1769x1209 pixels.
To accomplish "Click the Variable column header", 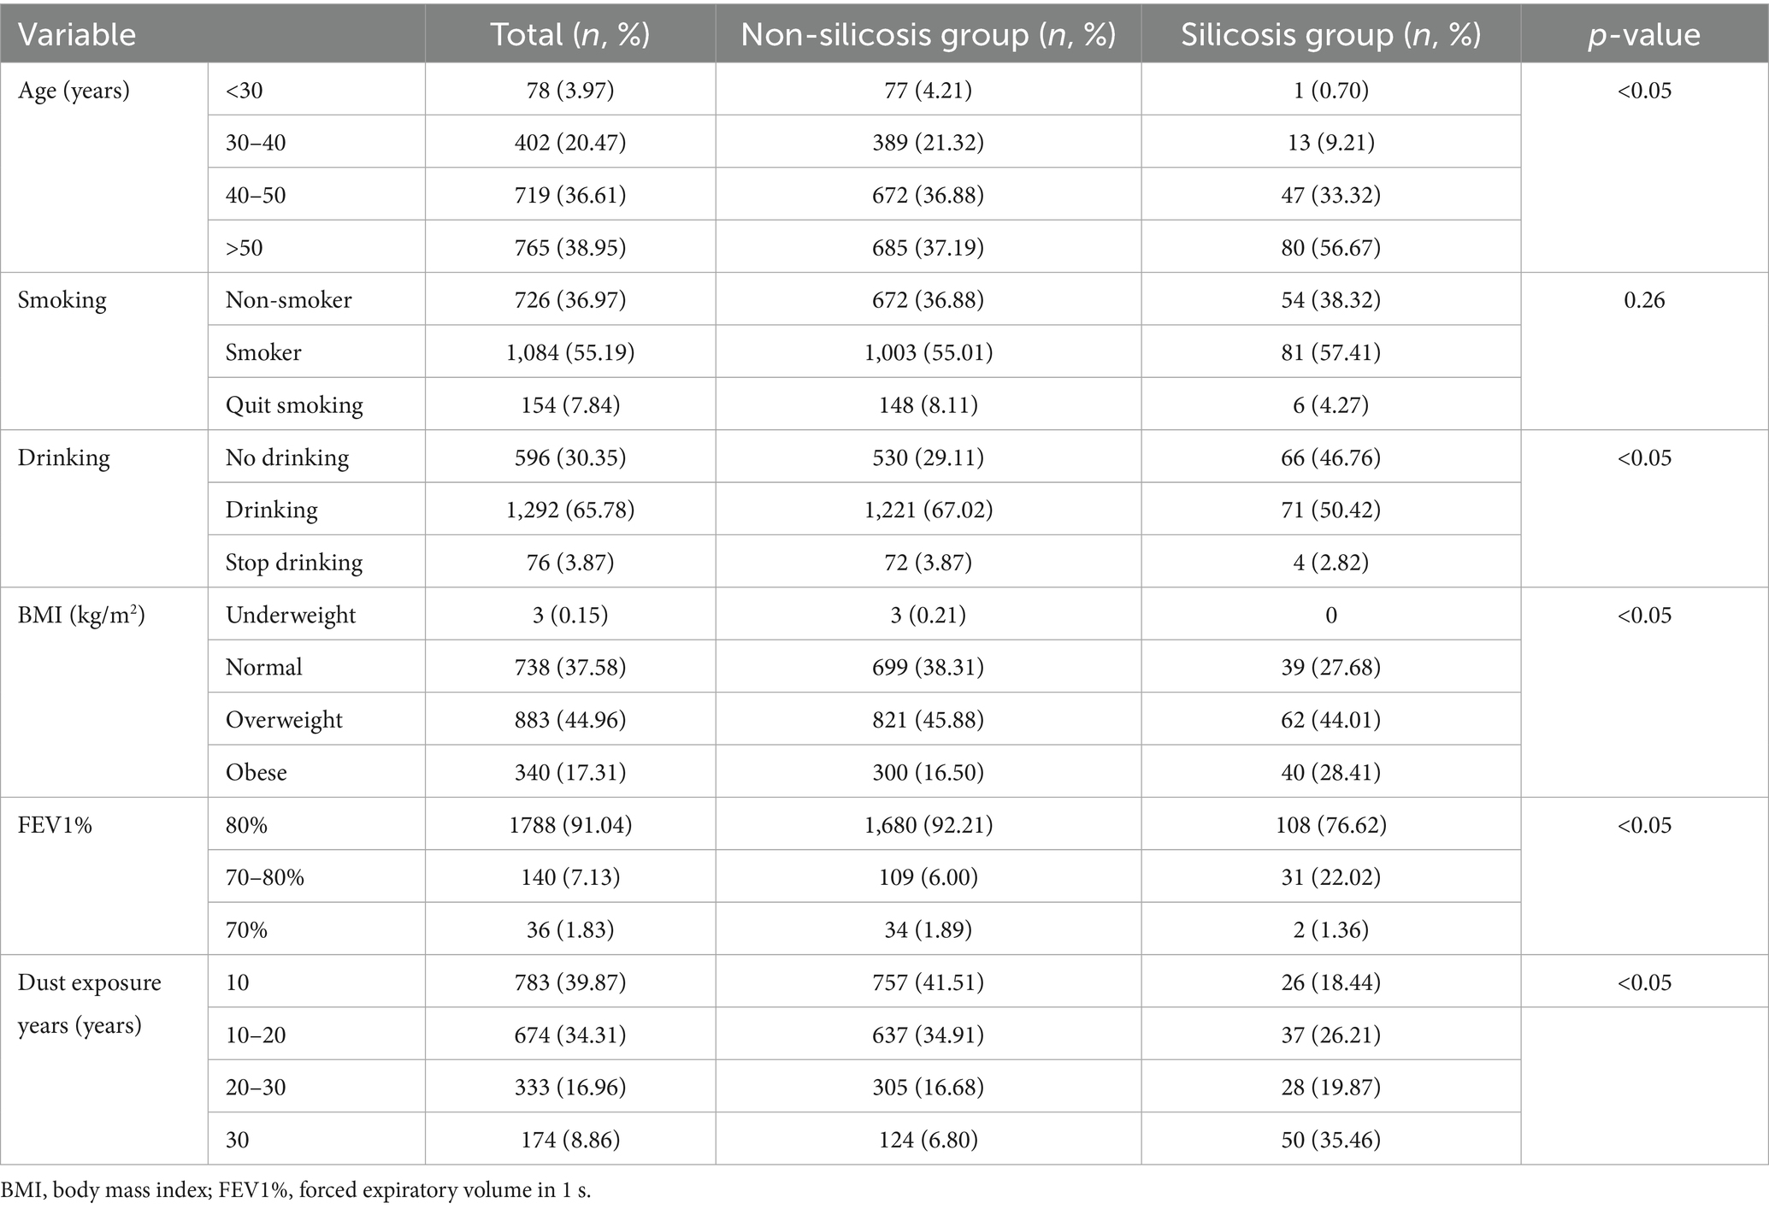I will click(x=77, y=34).
